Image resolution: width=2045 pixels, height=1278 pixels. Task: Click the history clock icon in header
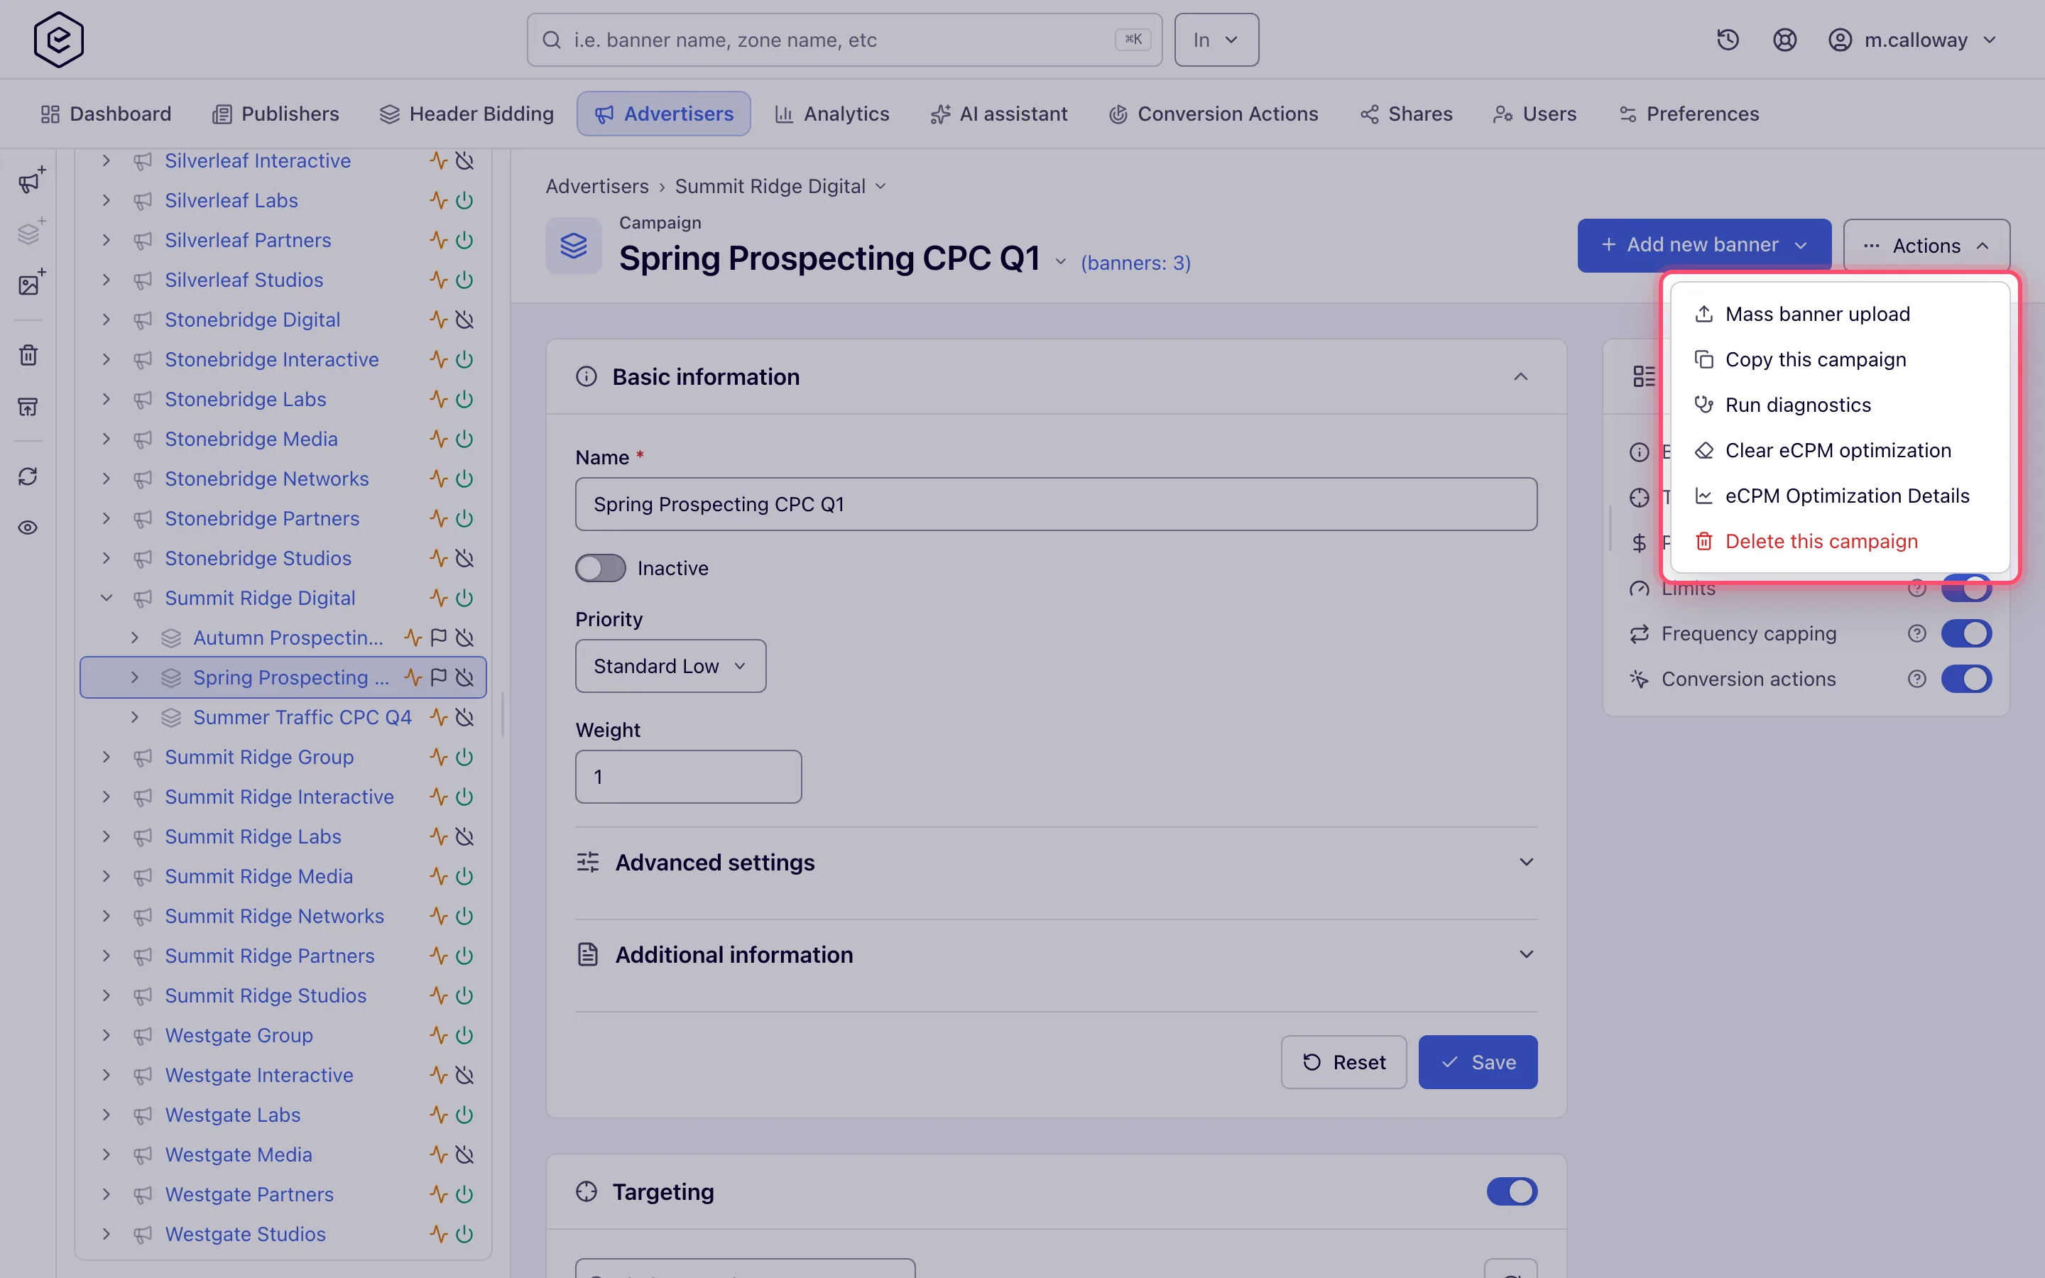click(1728, 40)
